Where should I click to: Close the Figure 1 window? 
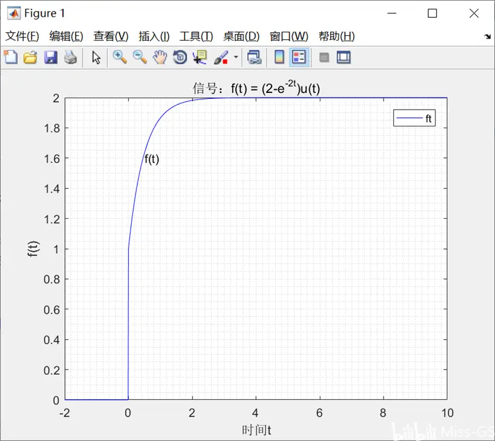474,13
